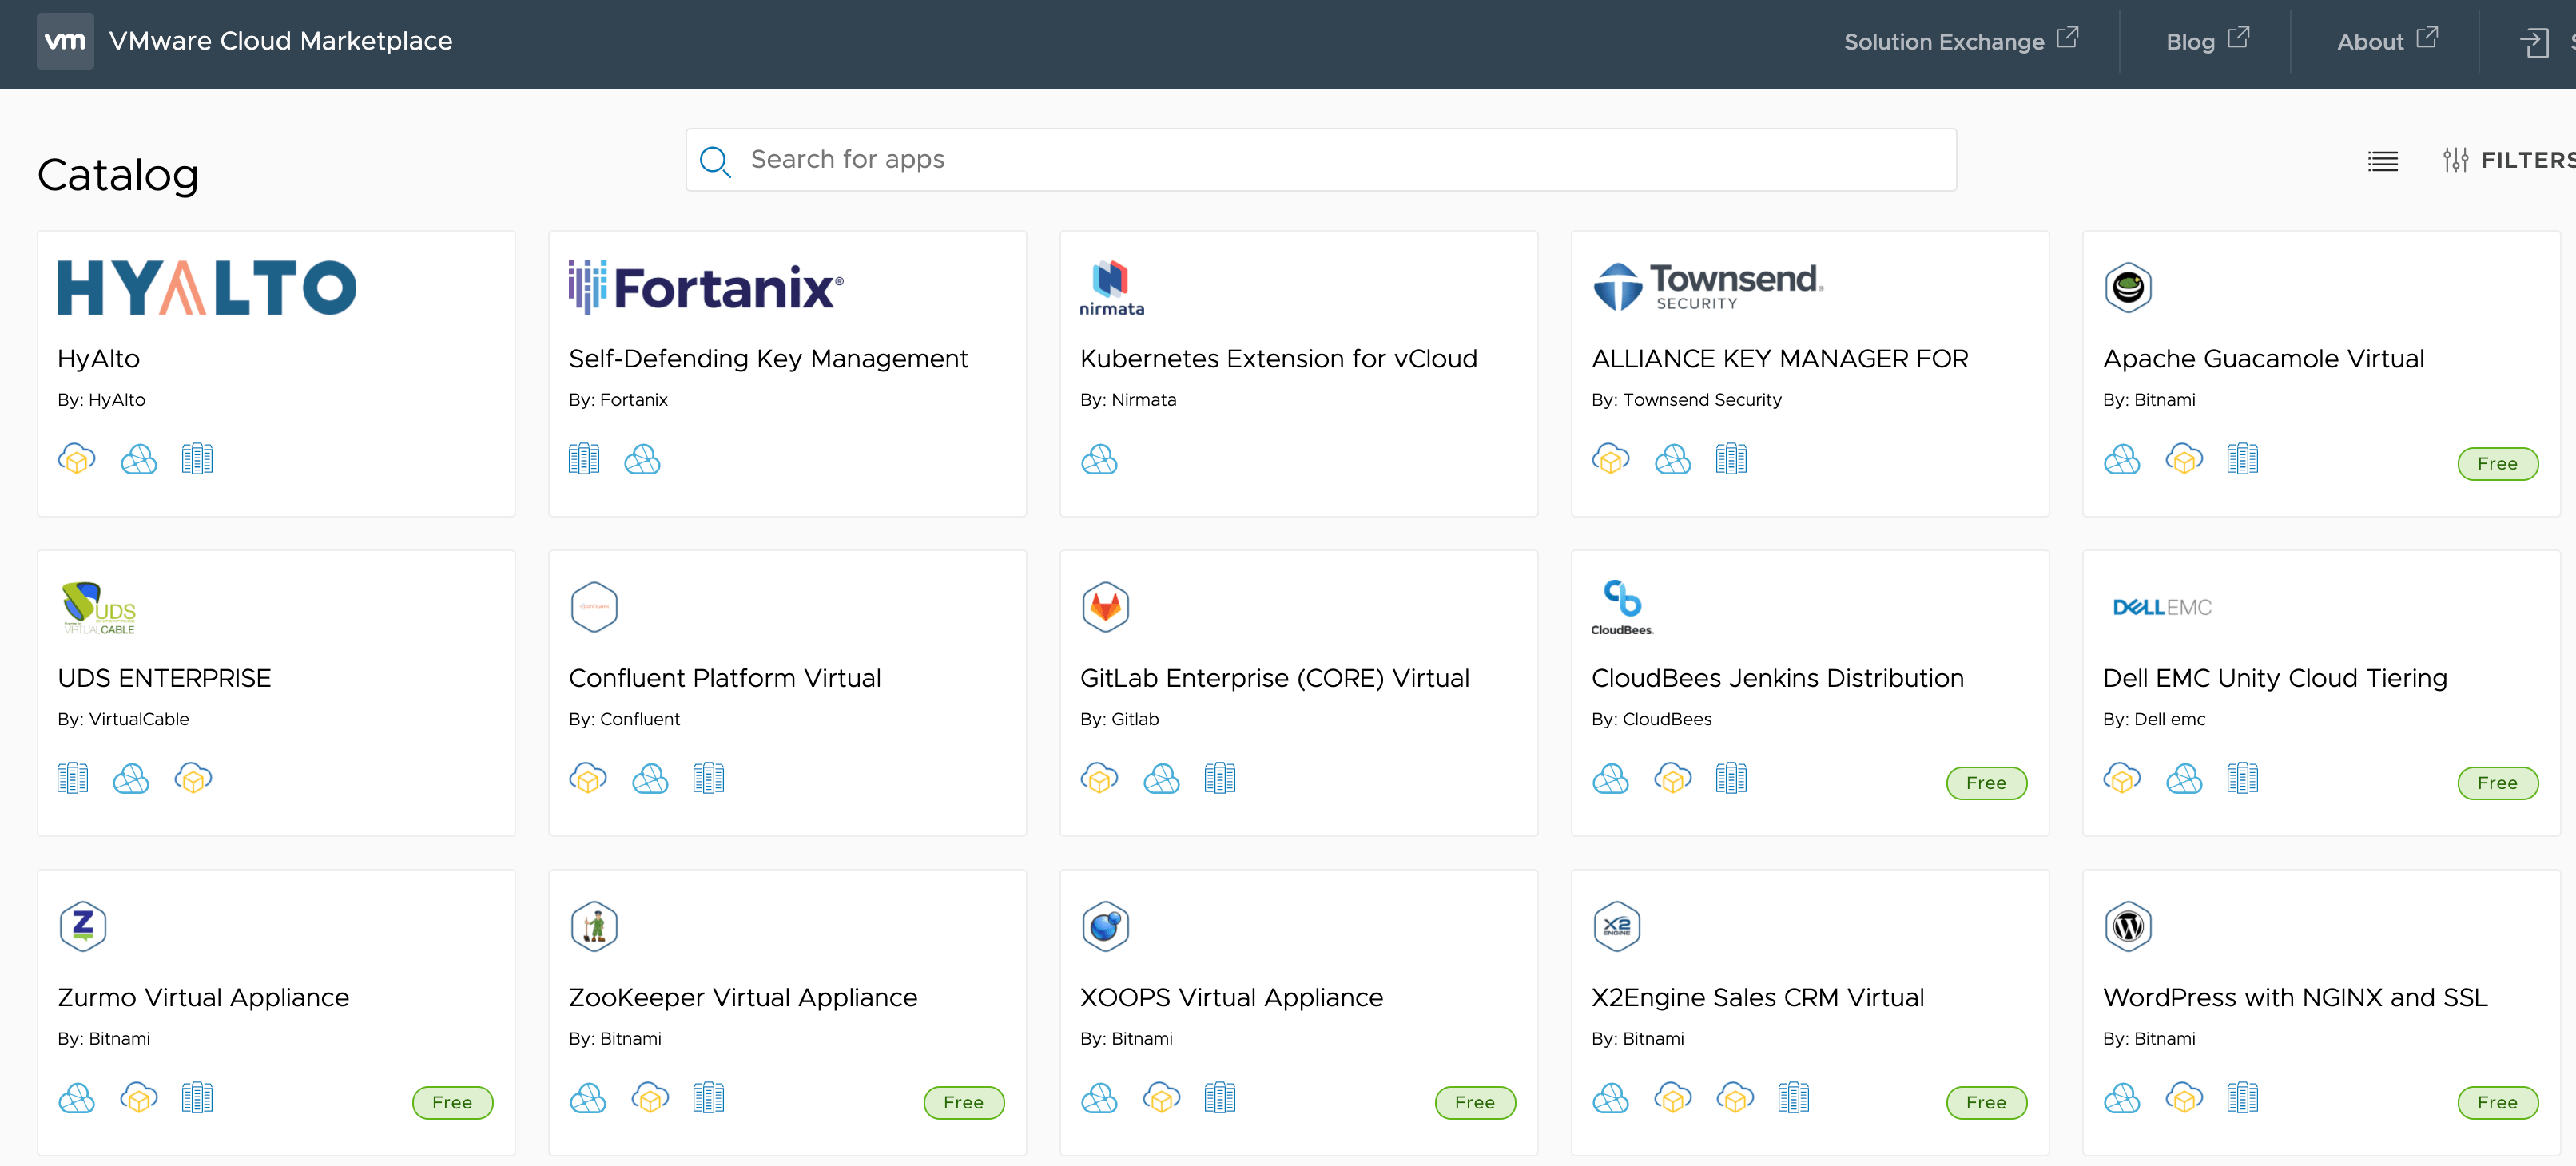Click the search magnifier icon
Screen dimensions: 2576x1166
click(715, 161)
